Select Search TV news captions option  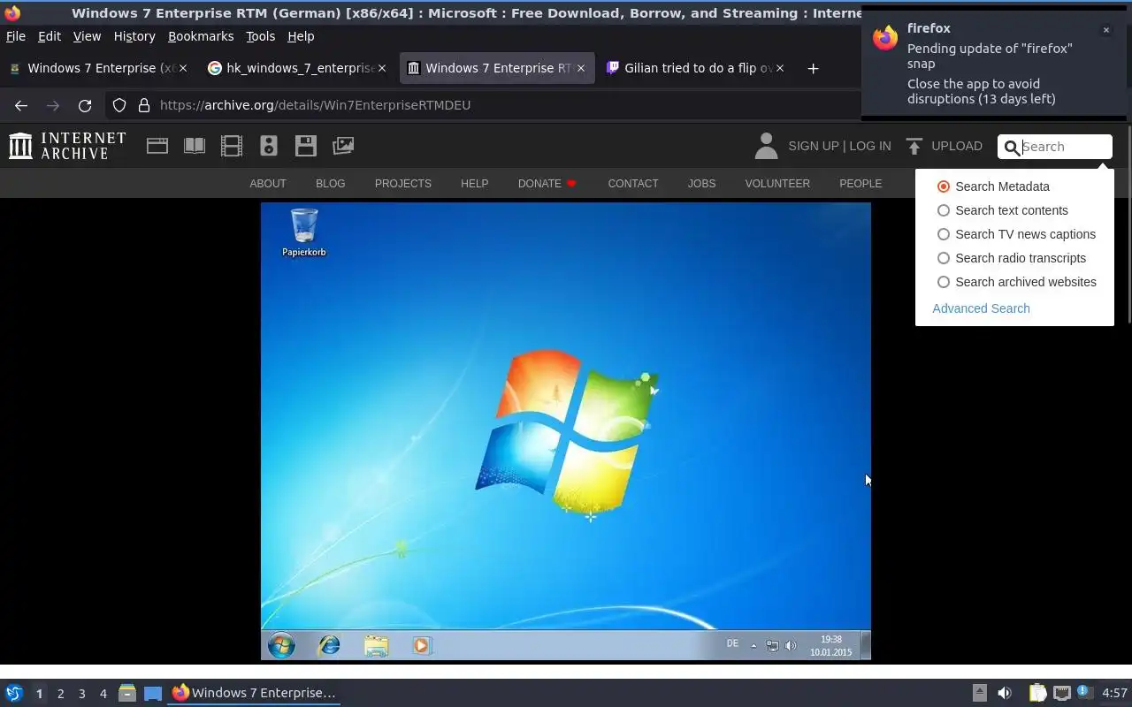pyautogui.click(x=944, y=234)
